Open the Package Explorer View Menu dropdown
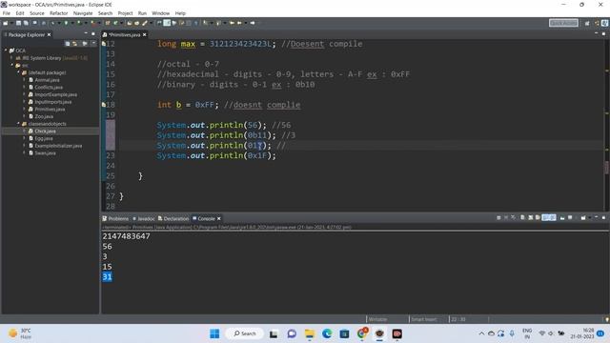This screenshot has height=343, width=610. (93, 44)
